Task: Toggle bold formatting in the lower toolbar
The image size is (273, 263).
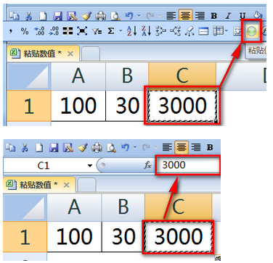Action: 210,147
